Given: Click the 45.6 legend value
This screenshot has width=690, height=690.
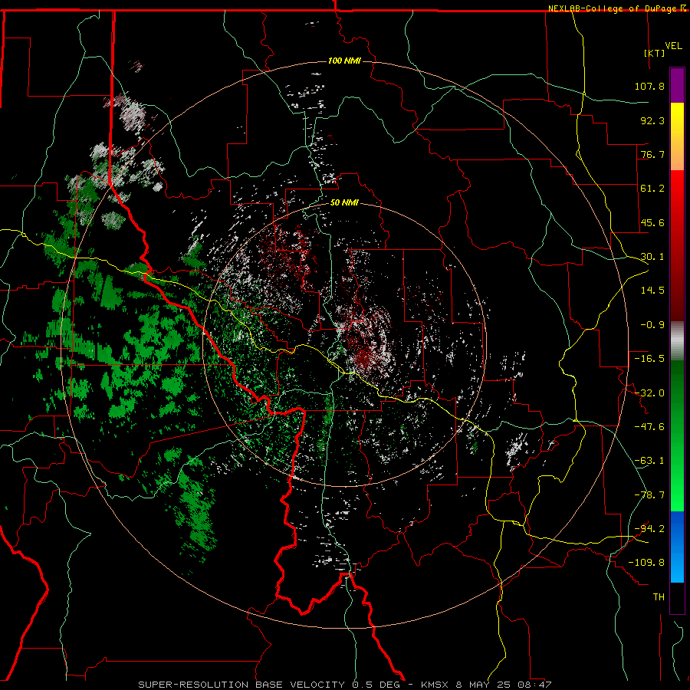Looking at the screenshot, I should point(652,222).
